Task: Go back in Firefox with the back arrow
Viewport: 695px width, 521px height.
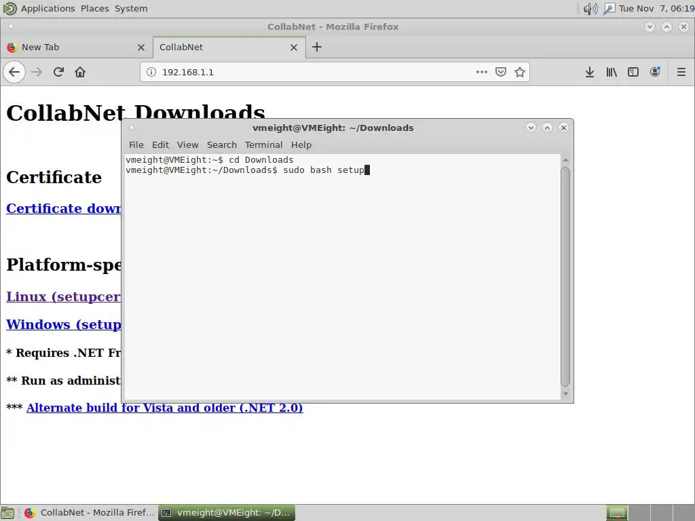Action: (x=14, y=72)
